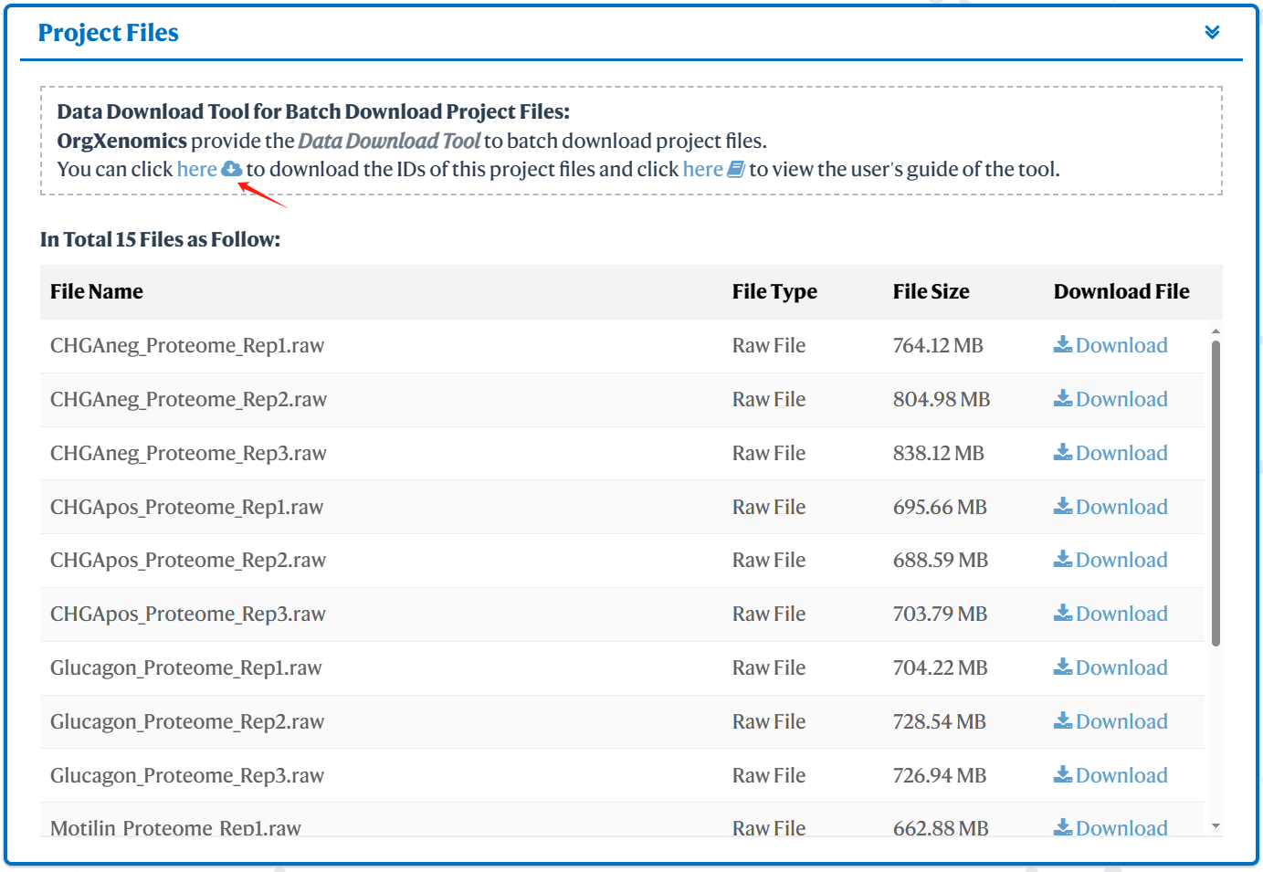Click 'In Total 15 Files as Follow' heading
Image resolution: width=1263 pixels, height=872 pixels.
160,239
